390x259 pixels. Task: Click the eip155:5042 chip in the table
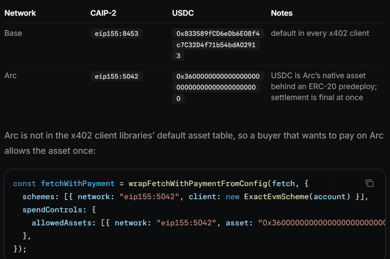(x=116, y=76)
